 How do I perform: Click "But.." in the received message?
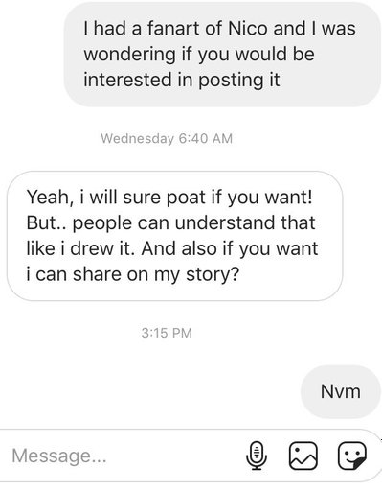pyautogui.click(x=47, y=222)
